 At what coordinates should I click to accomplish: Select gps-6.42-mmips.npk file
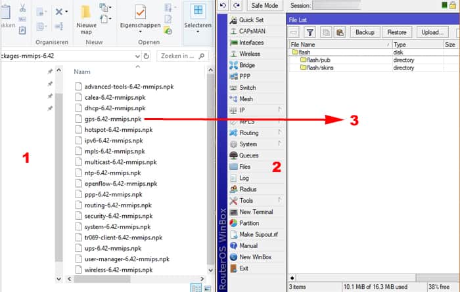tap(108, 119)
